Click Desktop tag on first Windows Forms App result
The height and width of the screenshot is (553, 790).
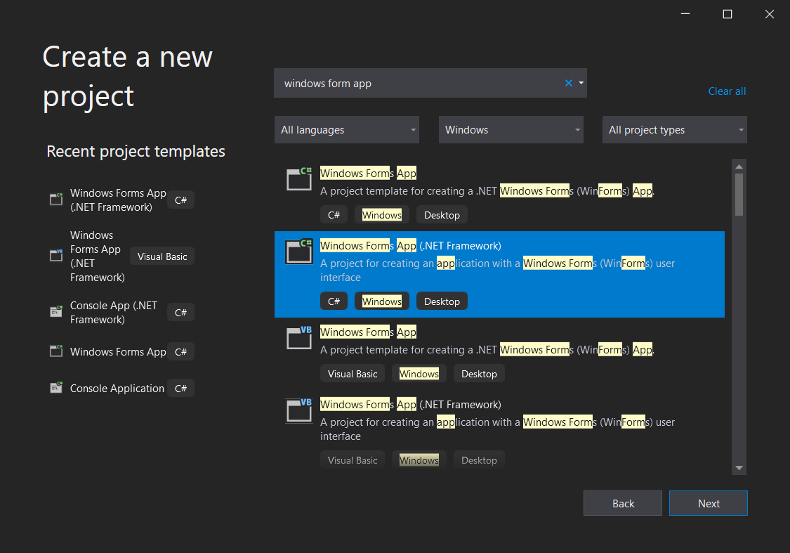tap(442, 215)
